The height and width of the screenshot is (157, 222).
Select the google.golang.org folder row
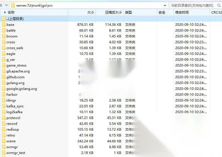[x=111, y=89]
